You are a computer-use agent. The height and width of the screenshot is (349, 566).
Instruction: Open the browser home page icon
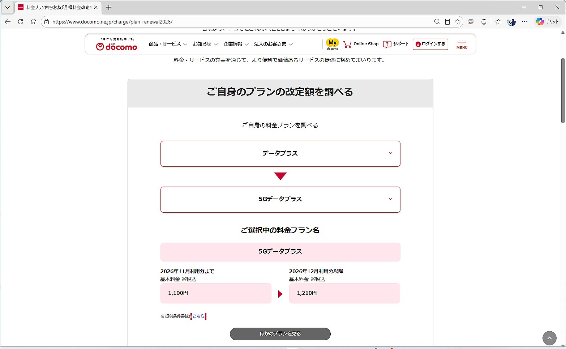click(x=34, y=22)
